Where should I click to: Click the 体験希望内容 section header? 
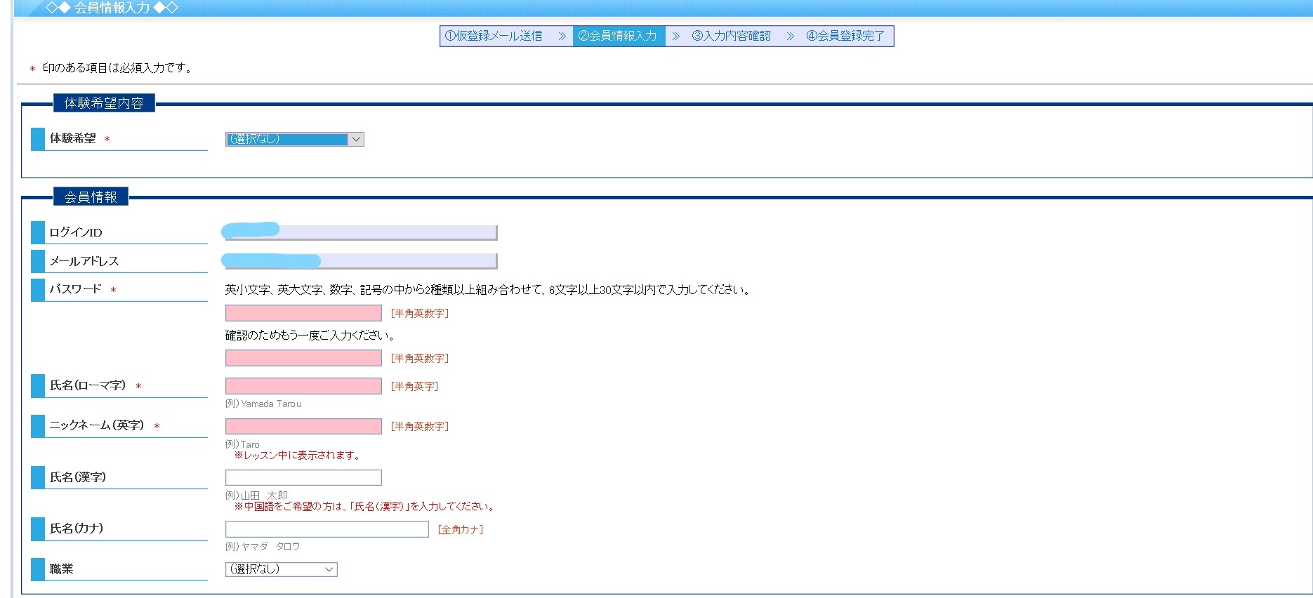[104, 103]
